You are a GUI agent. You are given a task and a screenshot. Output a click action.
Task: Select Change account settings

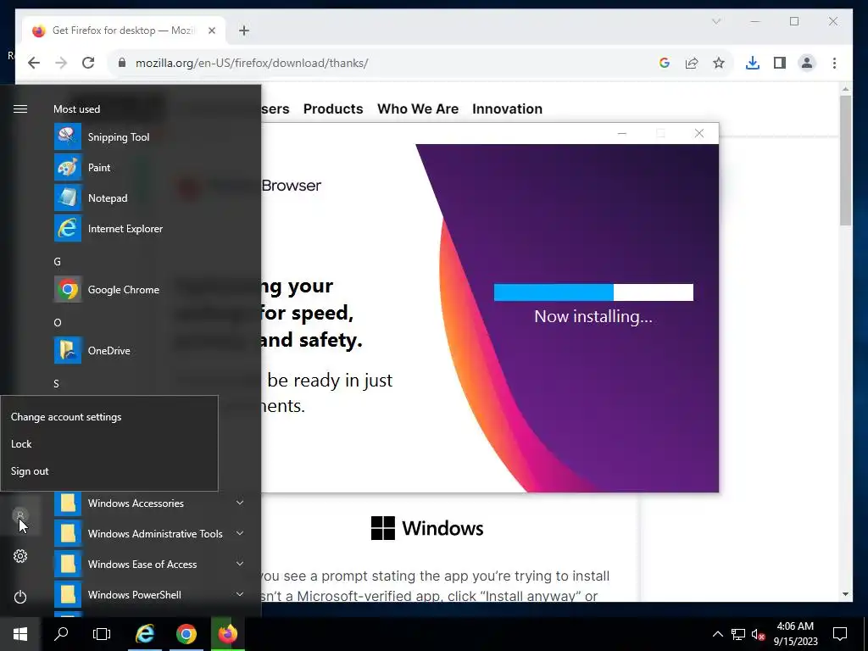[109, 417]
